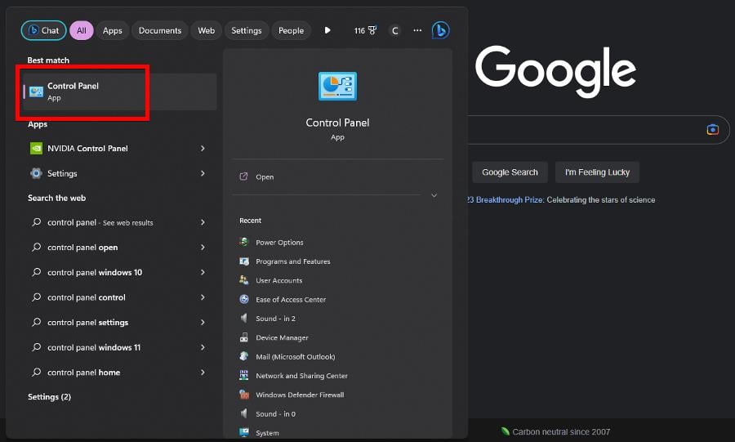Open Power Options from the recent list
The width and height of the screenshot is (735, 442).
tap(279, 243)
